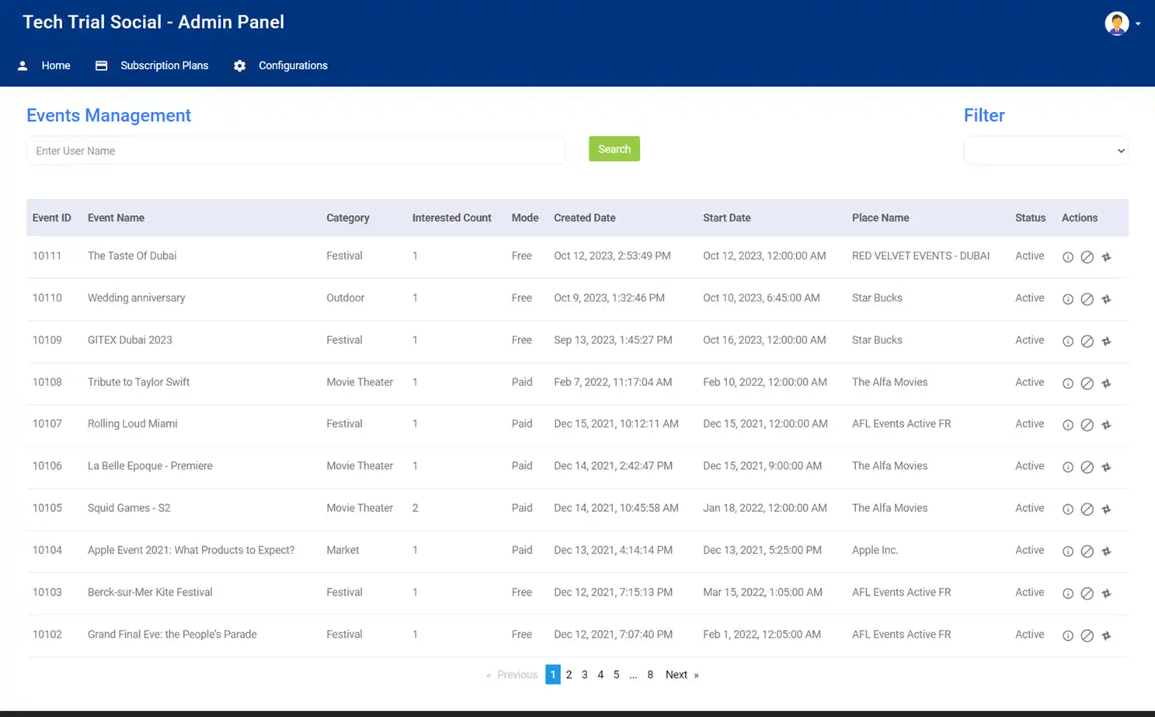The image size is (1155, 717).
Task: Open the Filter dropdown
Action: point(1045,150)
